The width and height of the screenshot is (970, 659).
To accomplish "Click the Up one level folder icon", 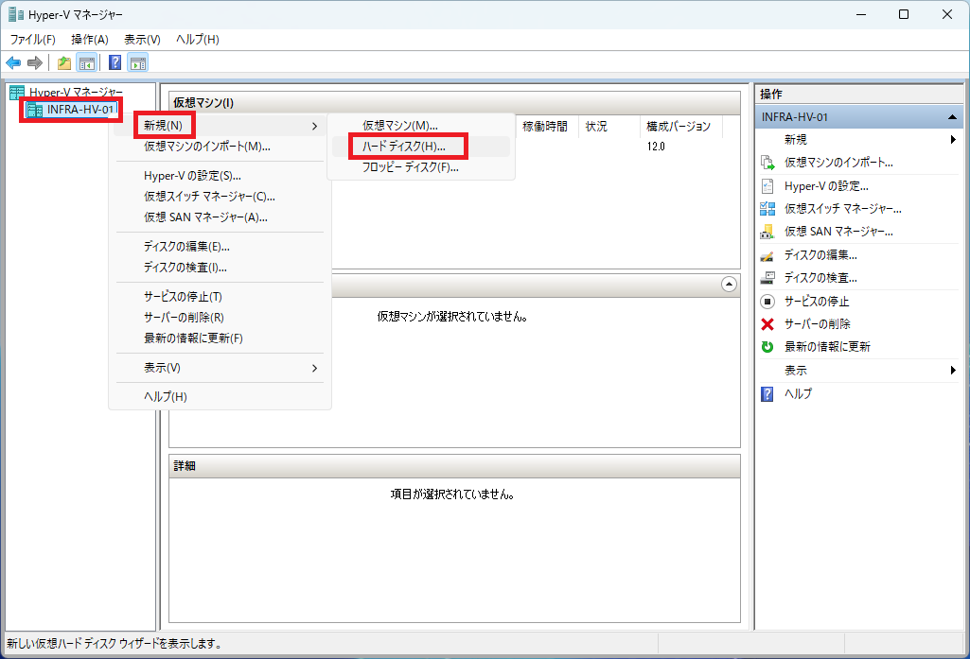I will tap(63, 62).
